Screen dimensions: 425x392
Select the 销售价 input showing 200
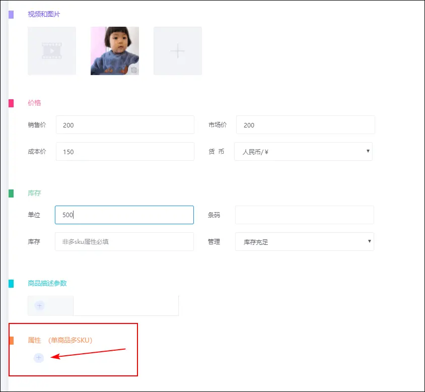point(124,124)
